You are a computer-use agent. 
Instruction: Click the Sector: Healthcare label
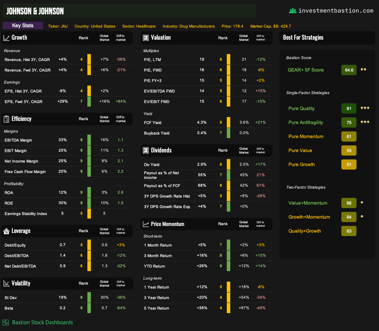click(139, 26)
